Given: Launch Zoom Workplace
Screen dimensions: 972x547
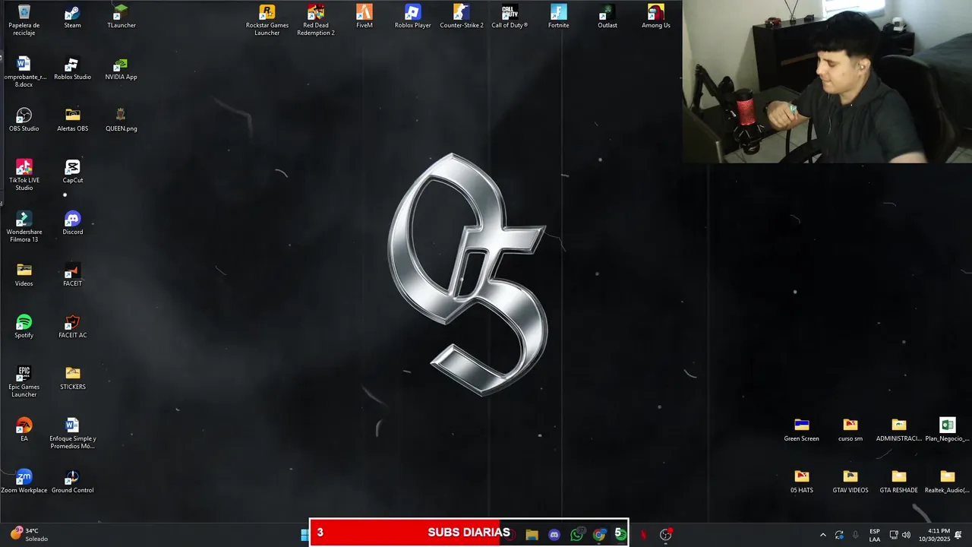Looking at the screenshot, I should pyautogui.click(x=24, y=482).
